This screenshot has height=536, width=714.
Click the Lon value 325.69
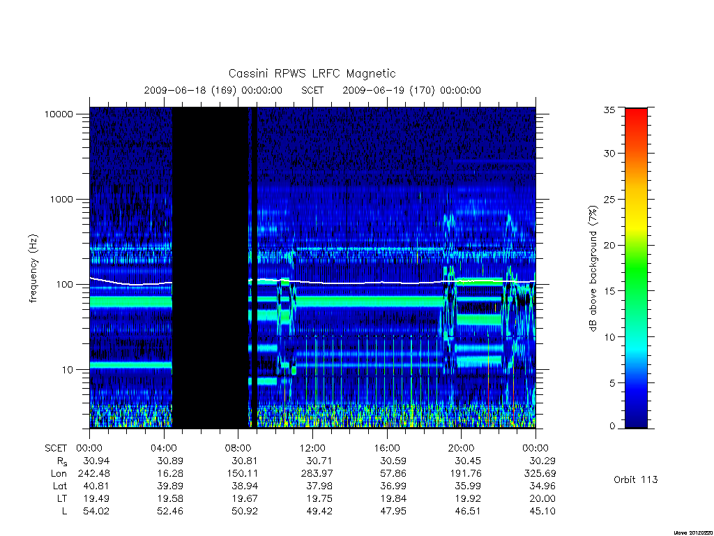(x=540, y=474)
